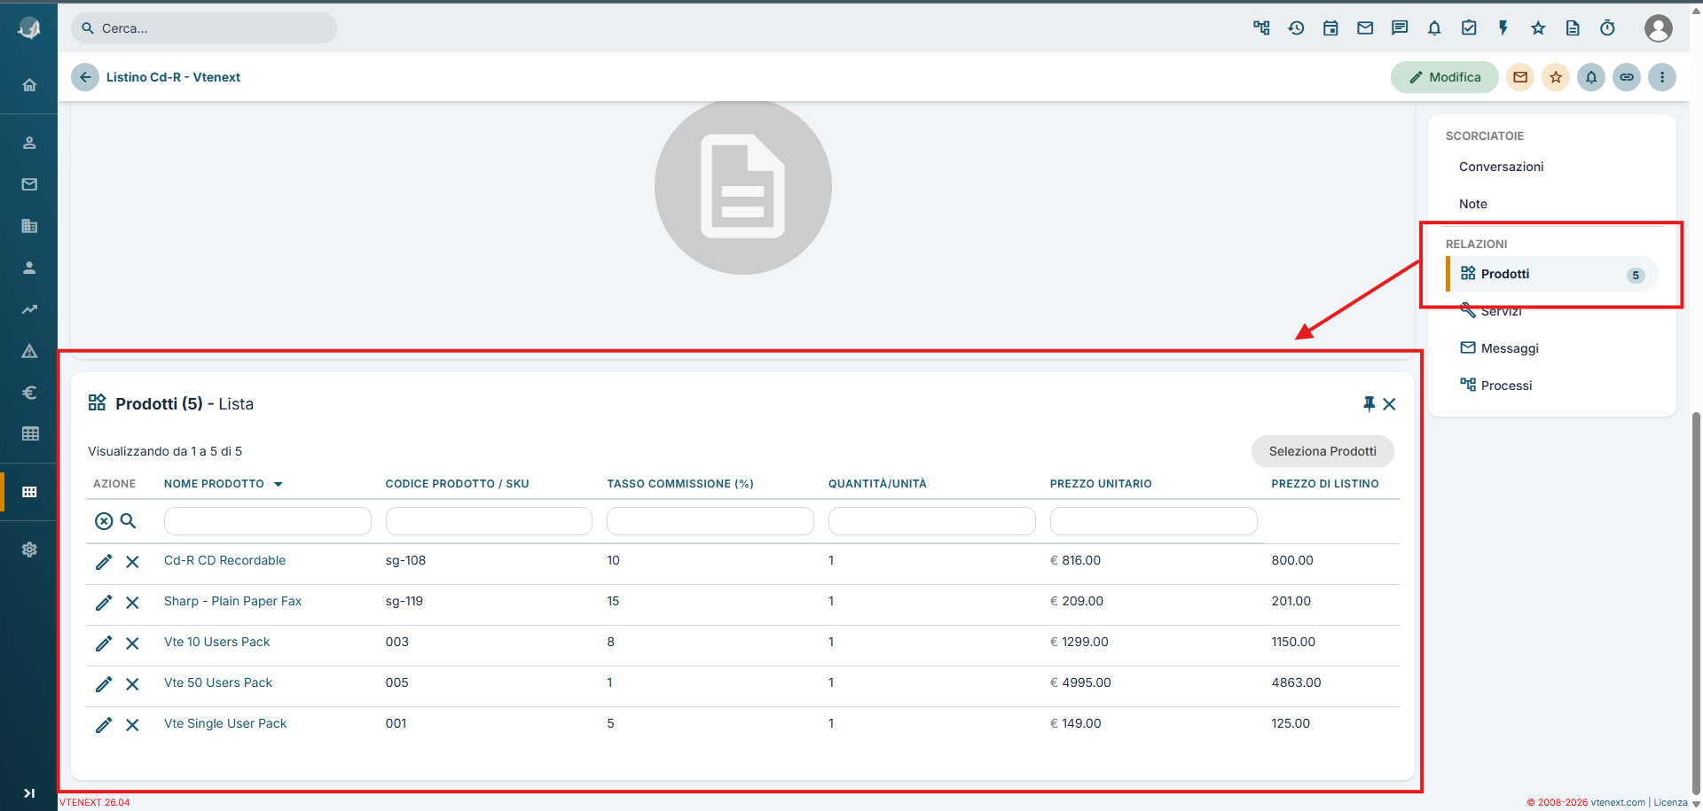Open the euro symbol module in sidebar

[x=29, y=393]
